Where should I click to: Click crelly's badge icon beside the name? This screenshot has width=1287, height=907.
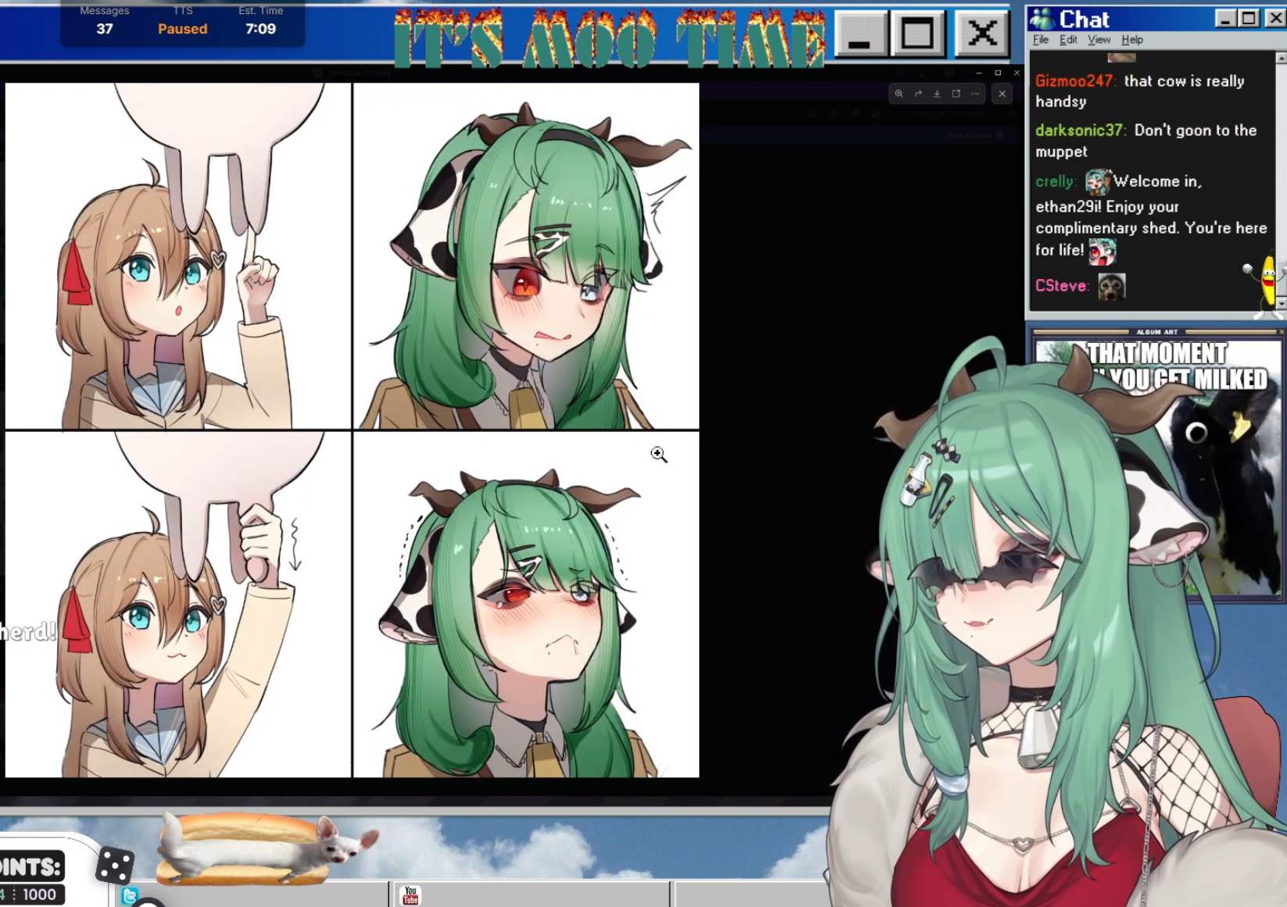pyautogui.click(x=1098, y=182)
